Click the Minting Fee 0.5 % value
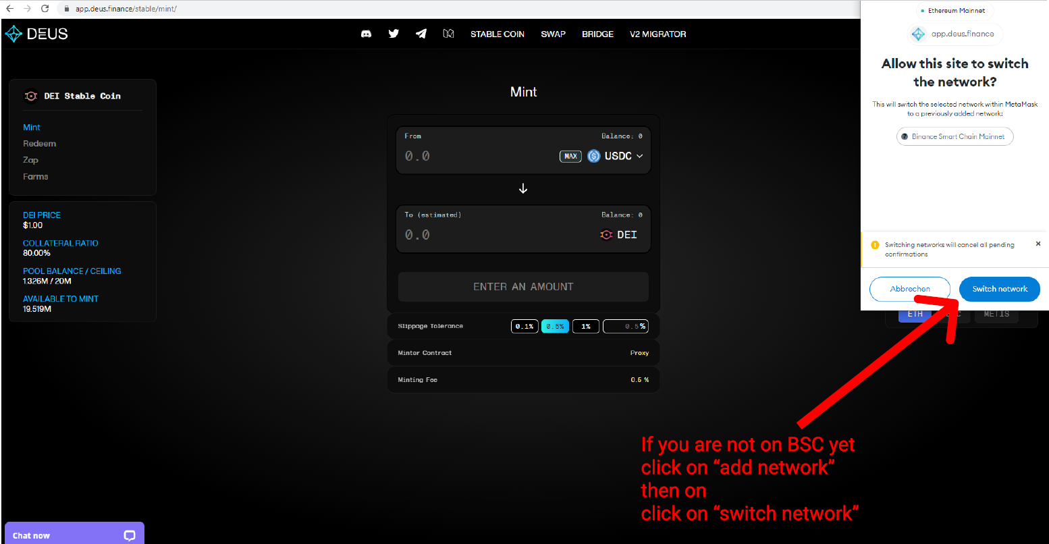This screenshot has height=544, width=1049. pyautogui.click(x=640, y=380)
